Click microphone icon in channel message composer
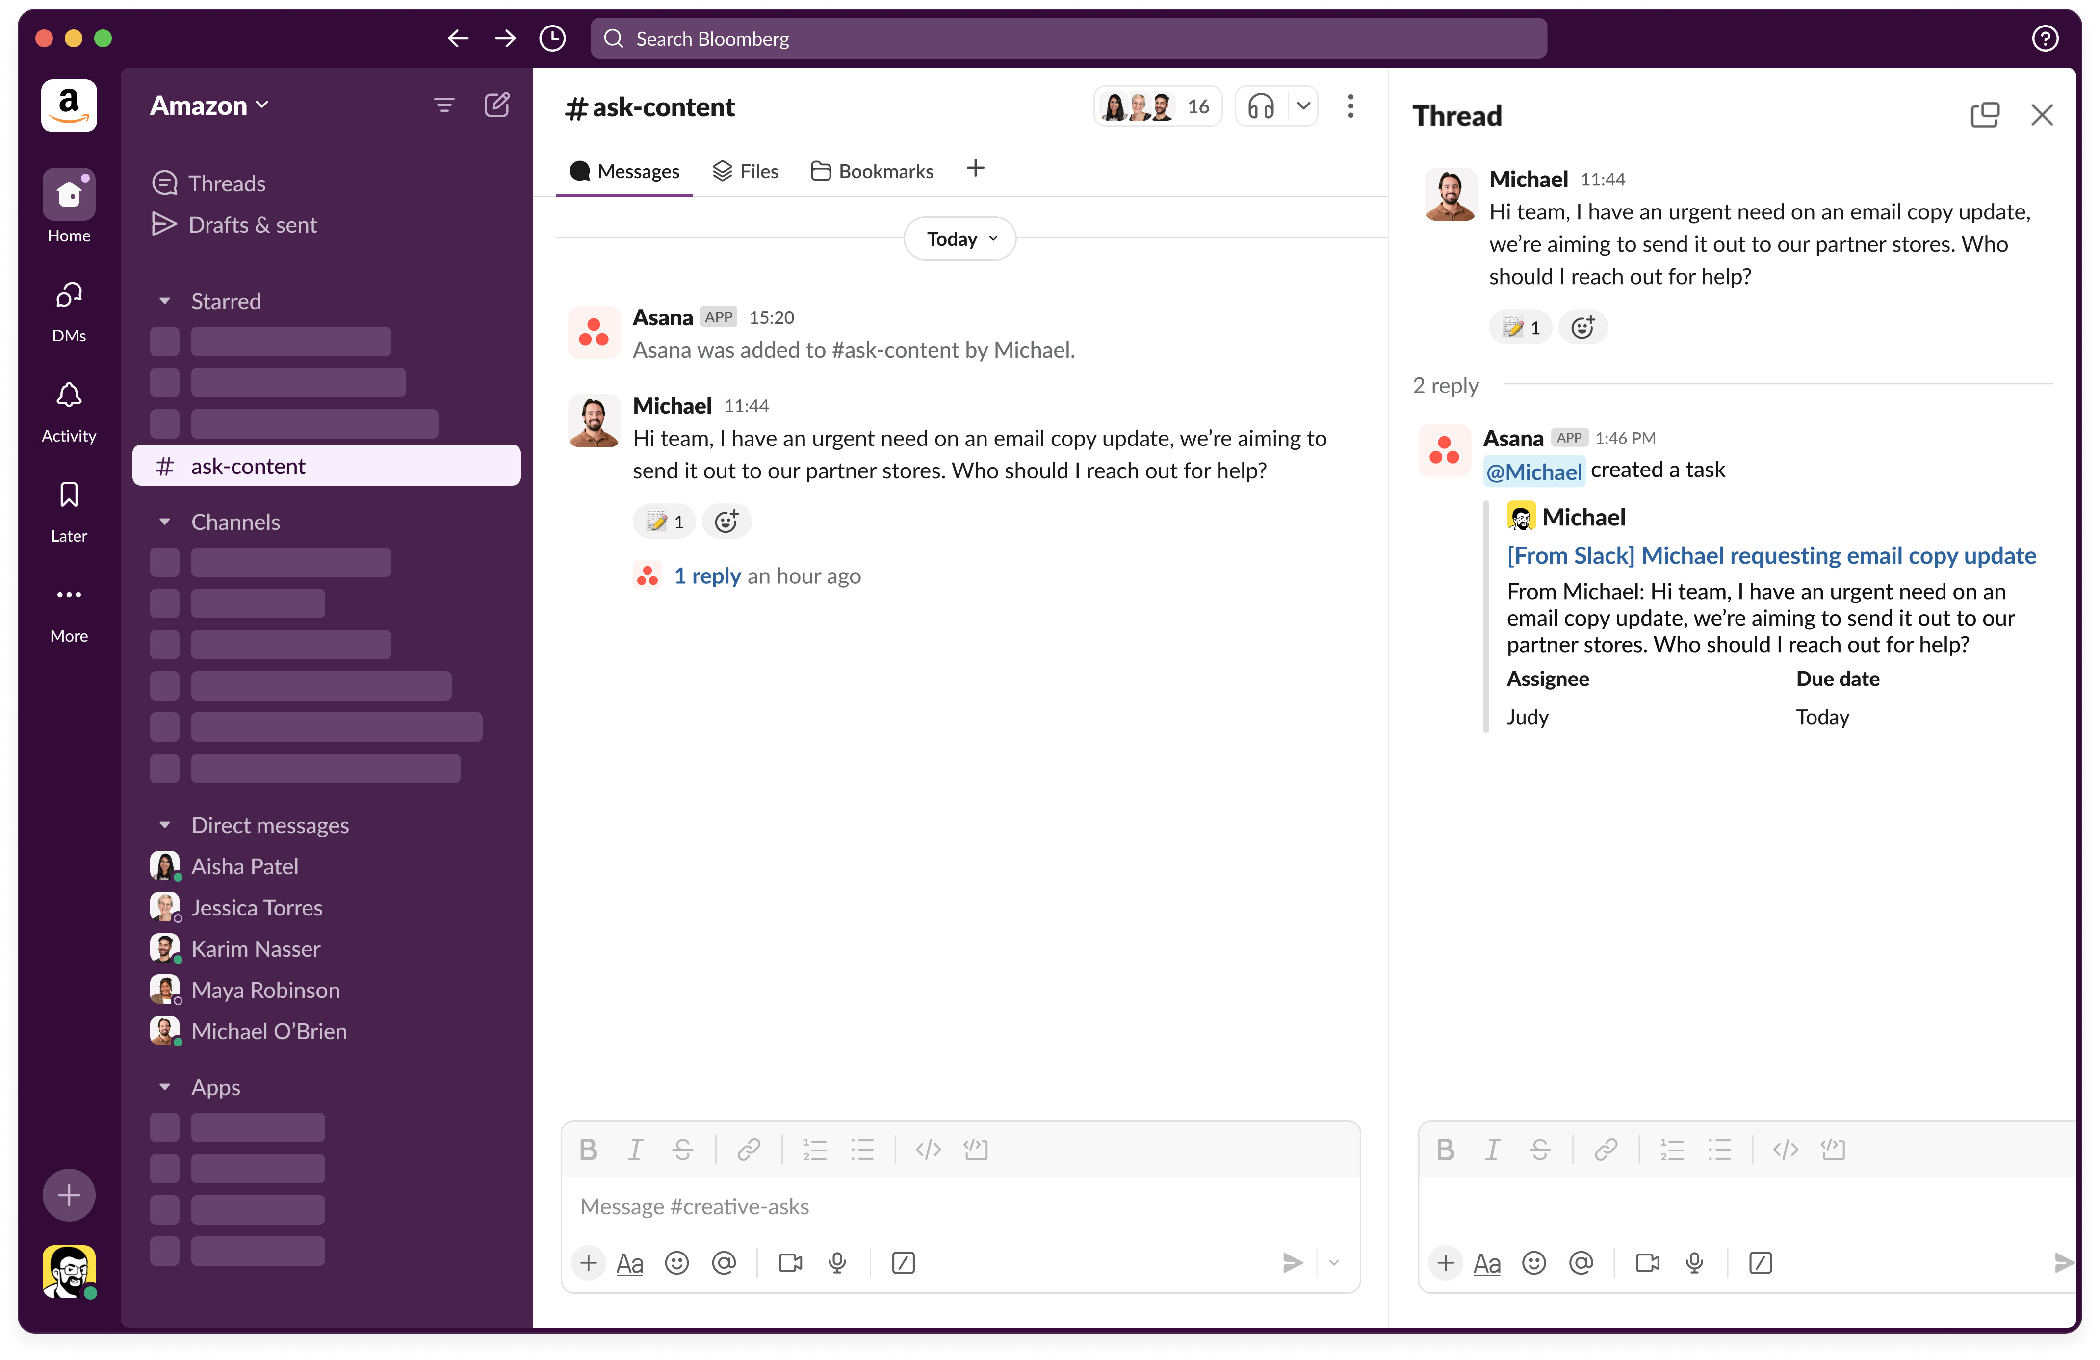2100x1360 pixels. tap(837, 1263)
